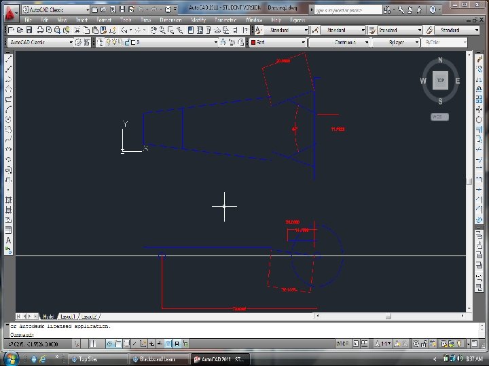Viewport: 489px width, 366px height.
Task: Open the Format menu
Action: [104, 20]
